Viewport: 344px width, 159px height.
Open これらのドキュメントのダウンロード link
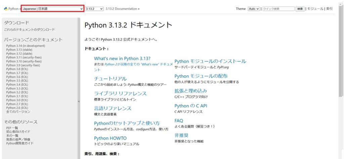point(30,30)
